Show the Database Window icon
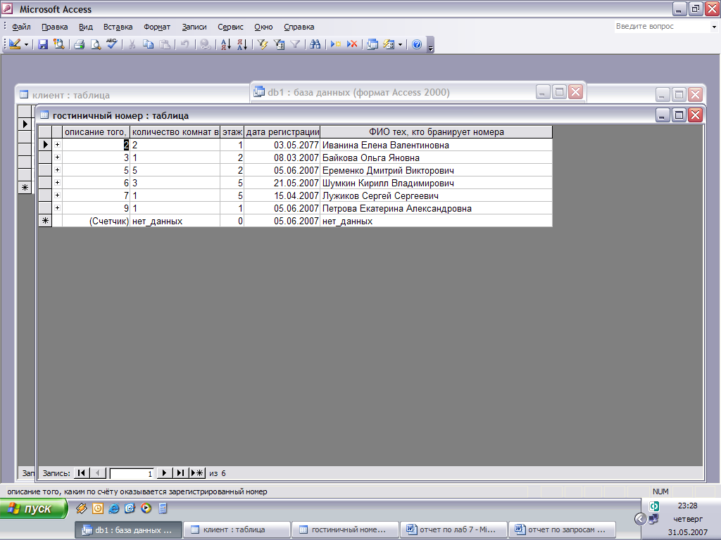721x540 pixels. 372,44
